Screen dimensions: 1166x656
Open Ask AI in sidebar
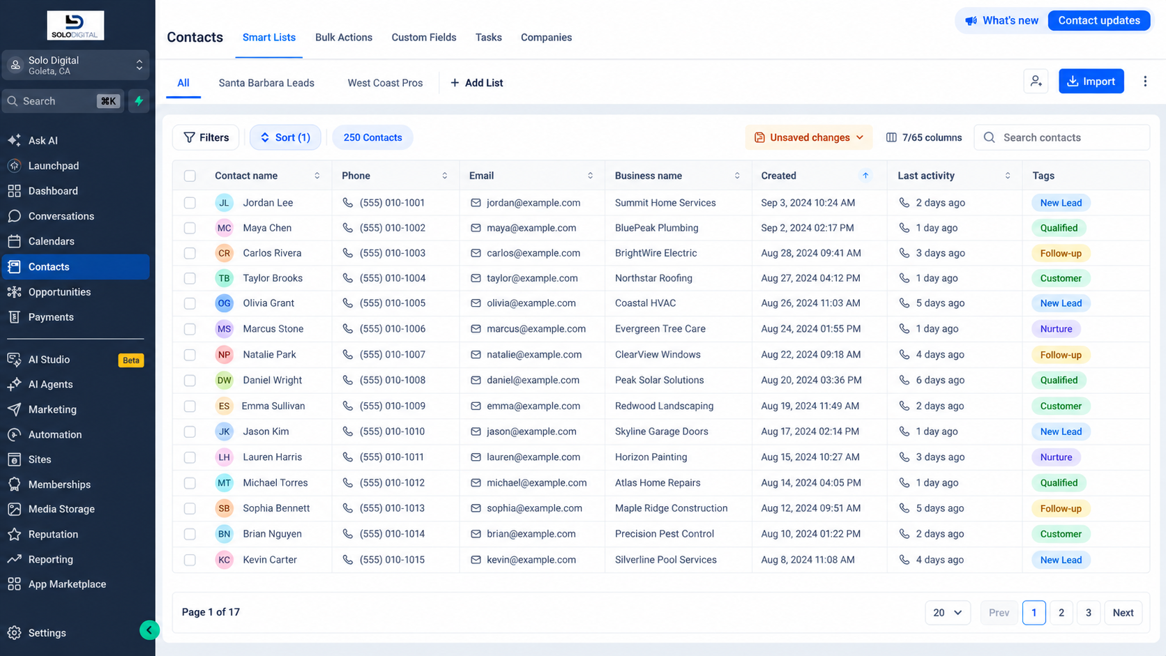tap(75, 140)
